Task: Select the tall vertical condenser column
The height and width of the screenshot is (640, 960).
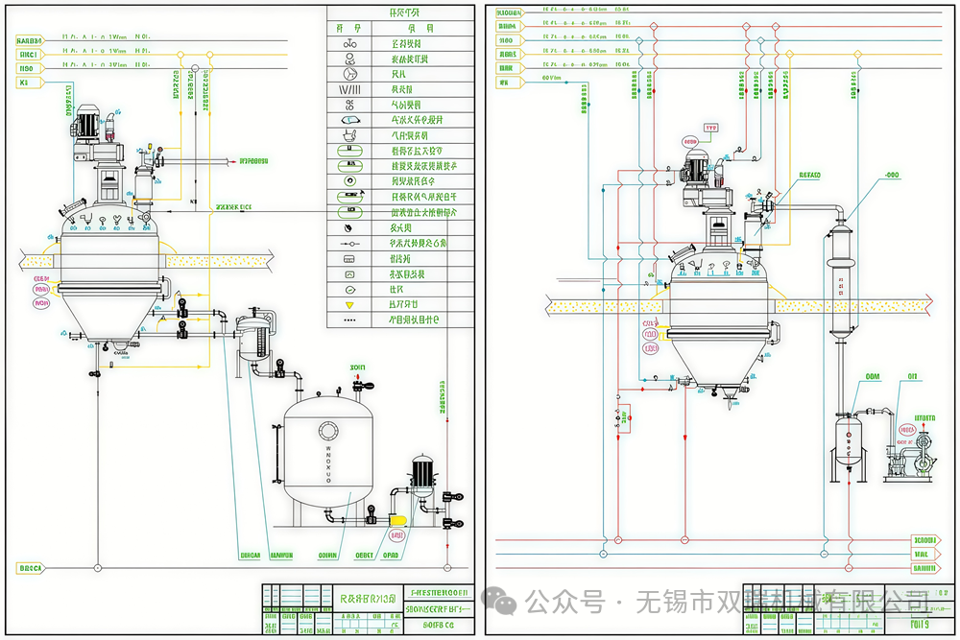Action: click(x=840, y=280)
